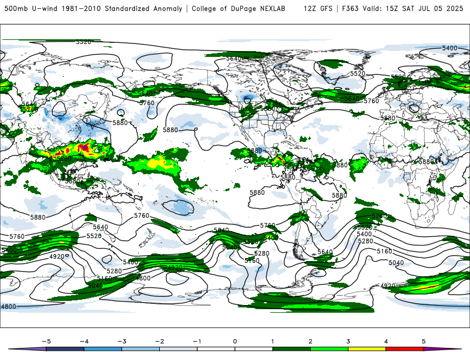This screenshot has width=470, height=352.
Task: Click the '4800' contour label at the map's left edge
Action: coord(8,306)
